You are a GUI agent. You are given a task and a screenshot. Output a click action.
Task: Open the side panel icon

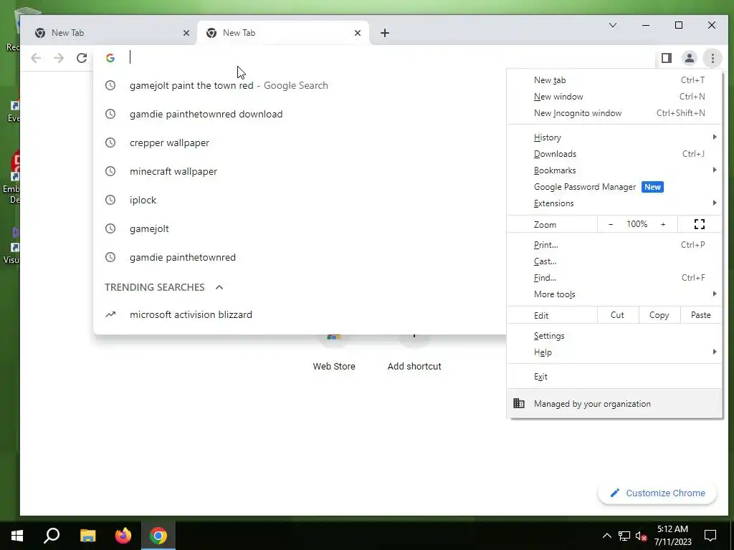pyautogui.click(x=667, y=58)
